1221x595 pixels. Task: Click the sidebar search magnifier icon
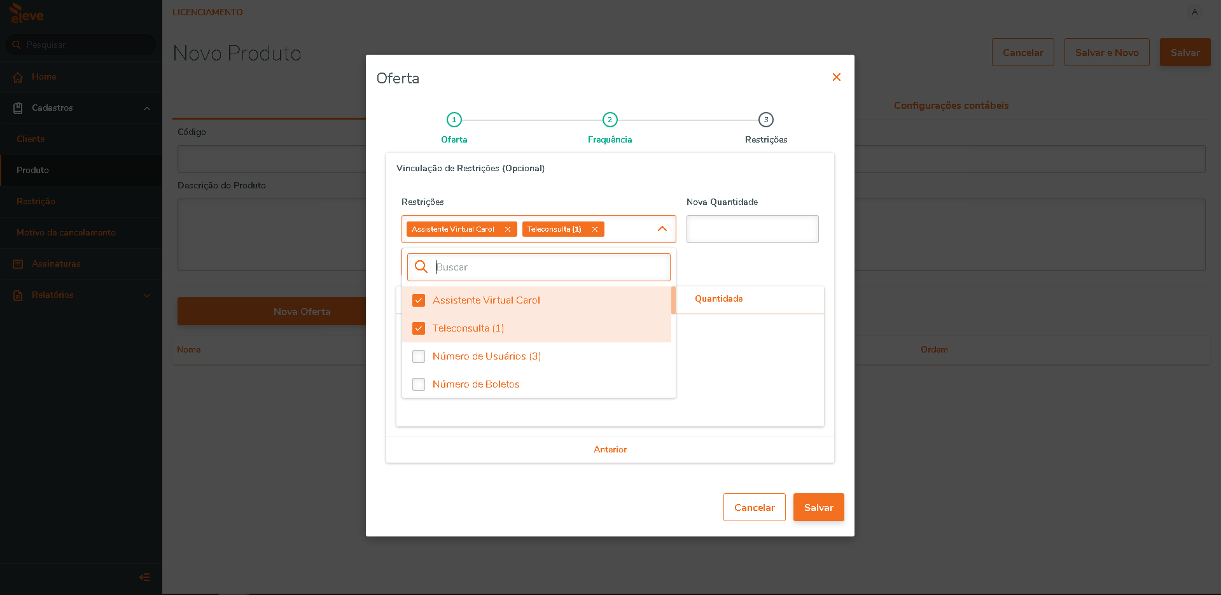pyautogui.click(x=17, y=45)
